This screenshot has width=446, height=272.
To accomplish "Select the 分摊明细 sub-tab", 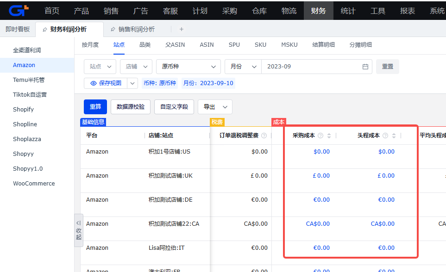I will 360,44.
